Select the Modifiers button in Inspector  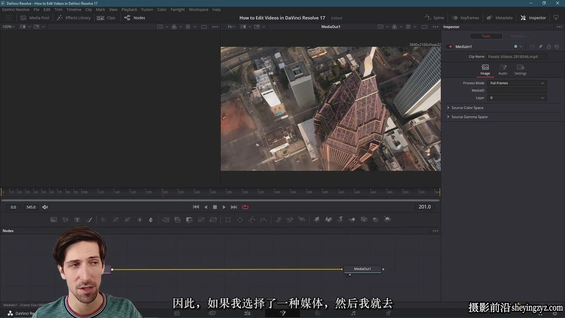tap(519, 36)
